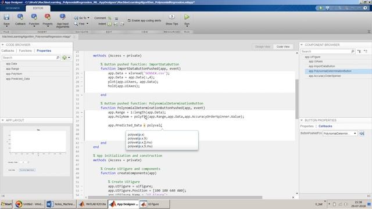372x209 pixels.
Task: Select the Properties tab in Code Browser
Action: pos(44,51)
